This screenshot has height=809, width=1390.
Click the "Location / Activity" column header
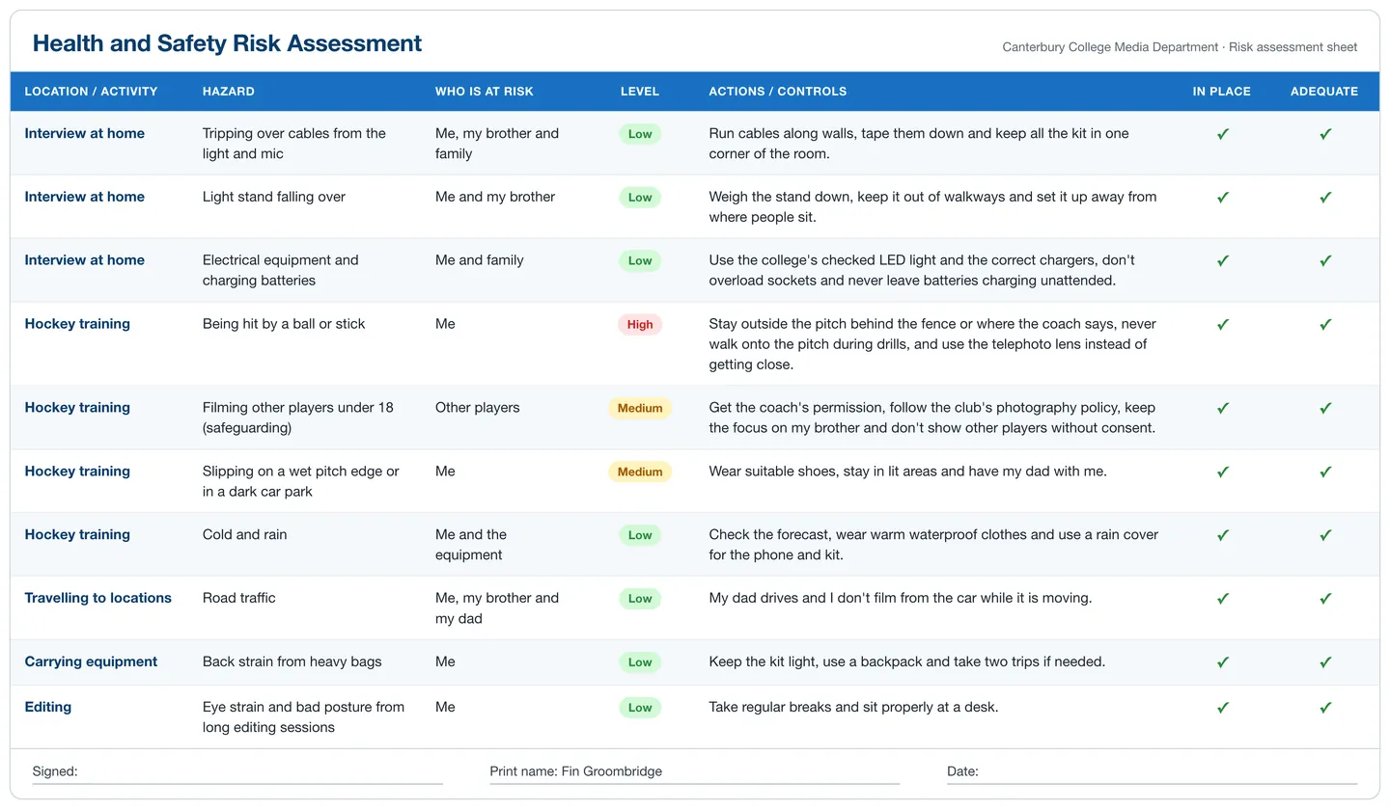coord(91,92)
